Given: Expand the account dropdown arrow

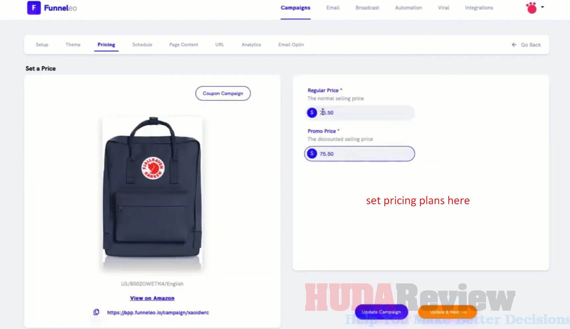Looking at the screenshot, I should [x=542, y=7].
